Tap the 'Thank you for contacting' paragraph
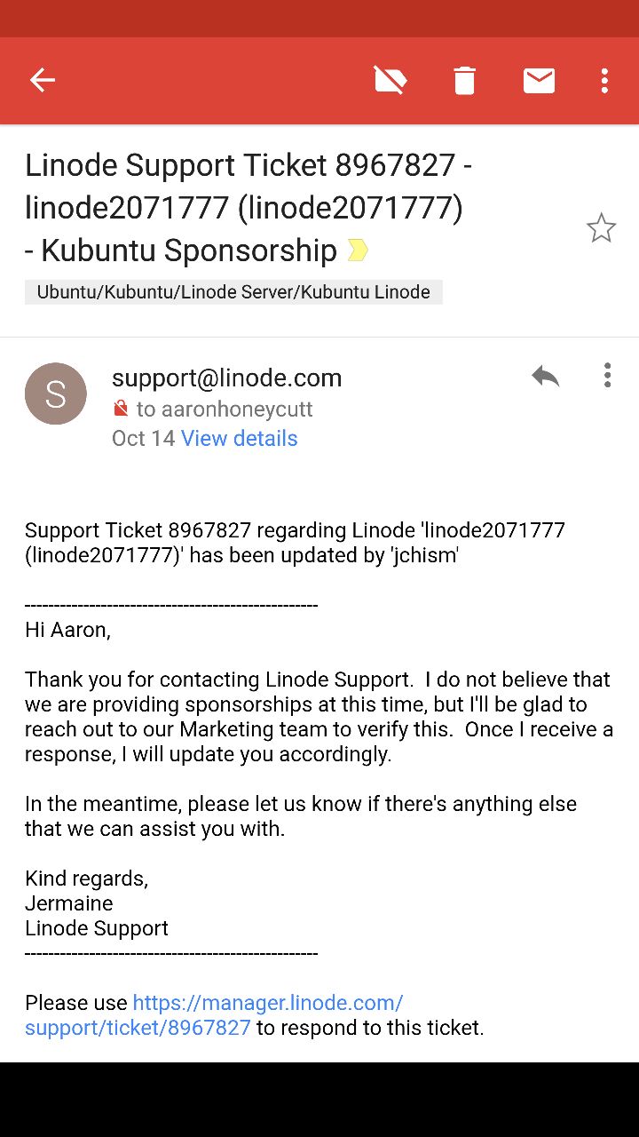This screenshot has height=1137, width=639. pos(318,717)
